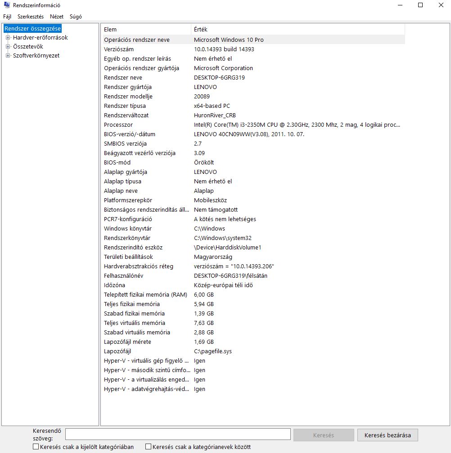The image size is (451, 453).
Task: Click the Keresendő szöveg input field
Action: click(x=178, y=434)
